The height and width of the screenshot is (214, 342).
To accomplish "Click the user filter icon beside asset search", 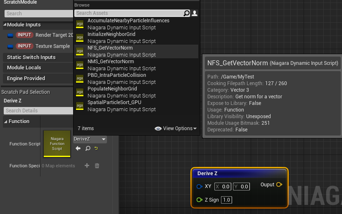I will coord(195,13).
